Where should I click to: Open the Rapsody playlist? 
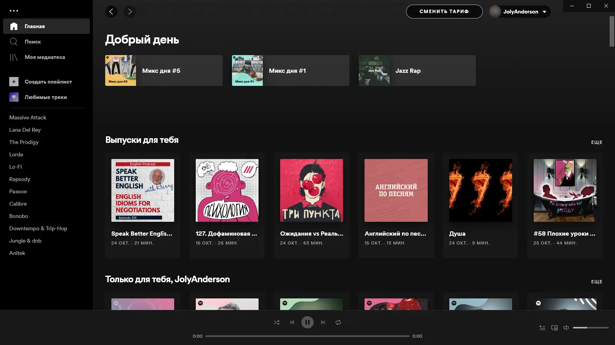tap(20, 179)
